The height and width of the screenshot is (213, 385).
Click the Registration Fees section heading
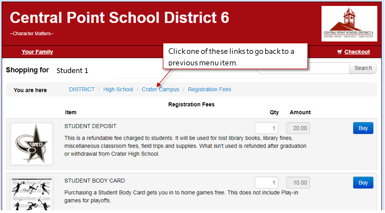click(191, 104)
